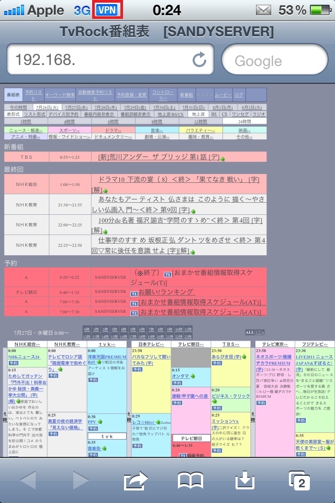Screen dimensions: 335x503
Task: Select date 7月30日(土)
Action: tap(164, 107)
